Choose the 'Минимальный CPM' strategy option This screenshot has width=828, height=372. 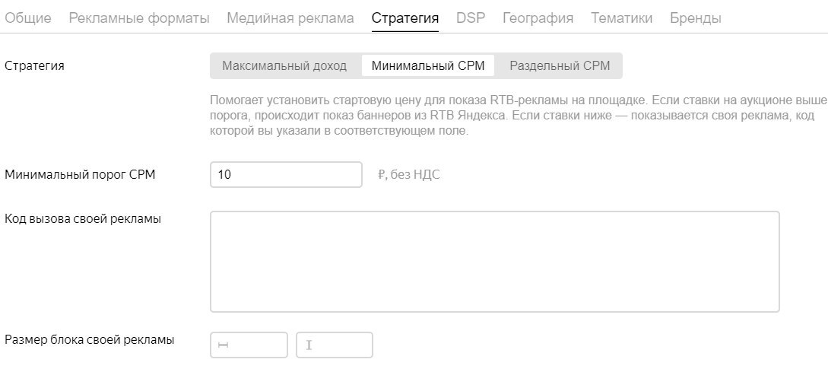(428, 66)
